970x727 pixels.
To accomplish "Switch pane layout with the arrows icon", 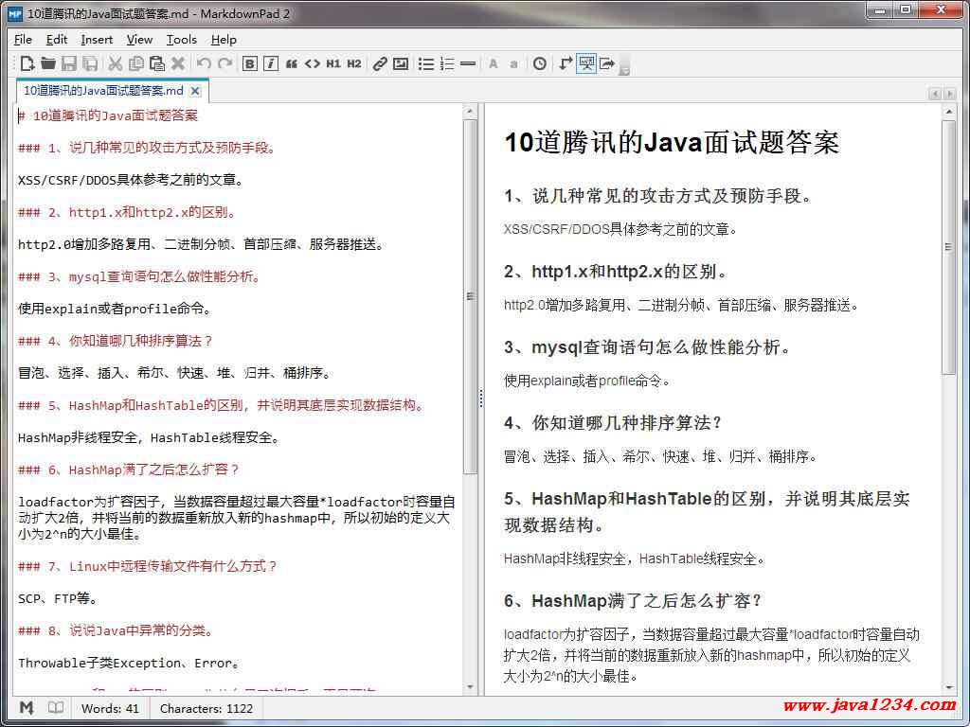I will point(565,63).
